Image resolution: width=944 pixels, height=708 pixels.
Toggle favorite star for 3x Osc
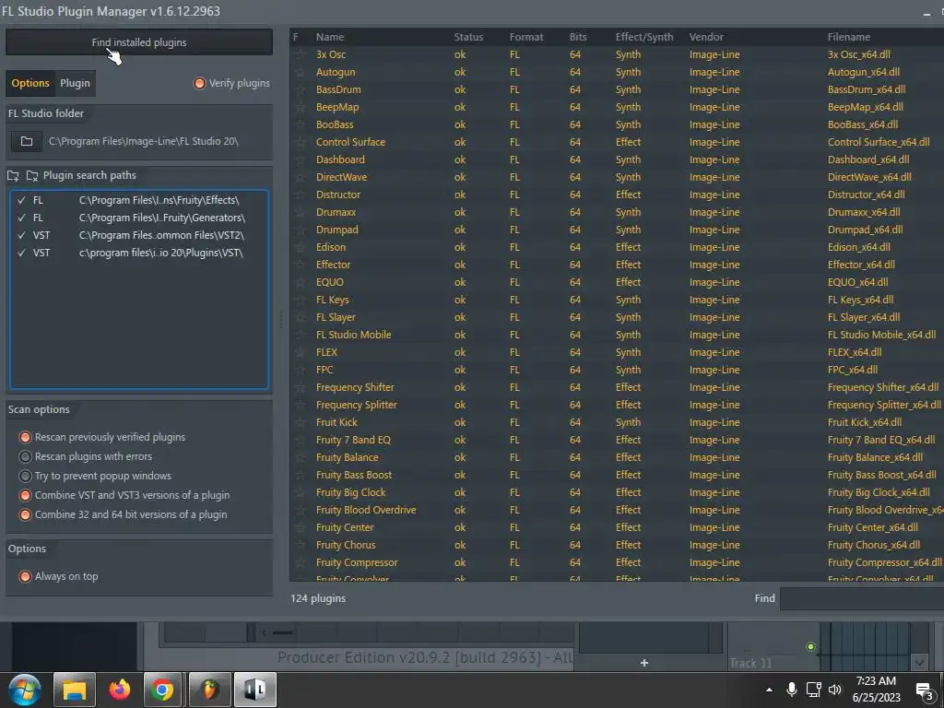point(300,54)
